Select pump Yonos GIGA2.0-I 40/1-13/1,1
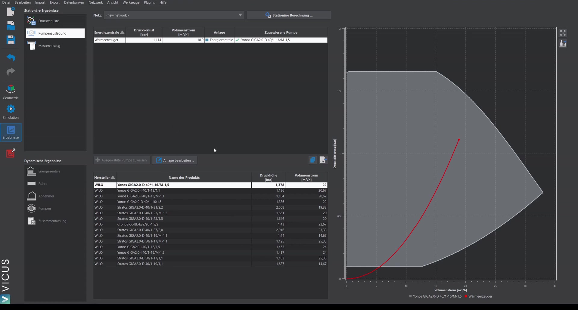Image resolution: width=578 pixels, height=310 pixels. point(210,191)
